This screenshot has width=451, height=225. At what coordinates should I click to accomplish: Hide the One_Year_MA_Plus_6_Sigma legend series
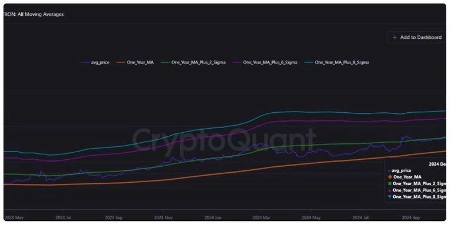[265, 62]
